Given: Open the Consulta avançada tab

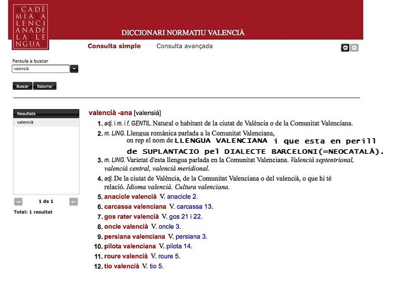Looking at the screenshot, I should [x=185, y=46].
